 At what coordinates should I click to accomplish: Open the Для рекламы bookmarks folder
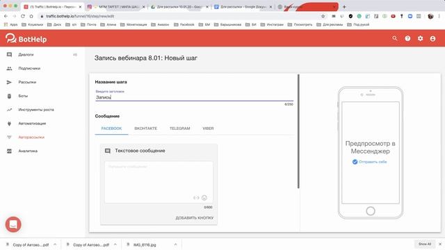click(330, 25)
